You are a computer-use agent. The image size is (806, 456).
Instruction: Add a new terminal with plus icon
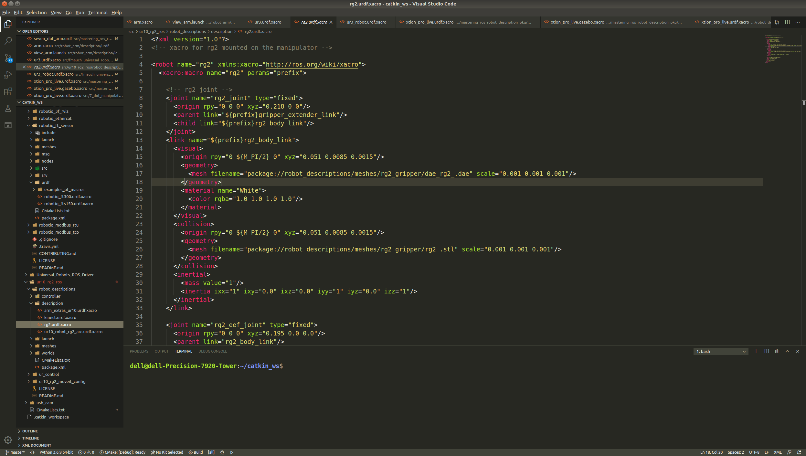[756, 351]
